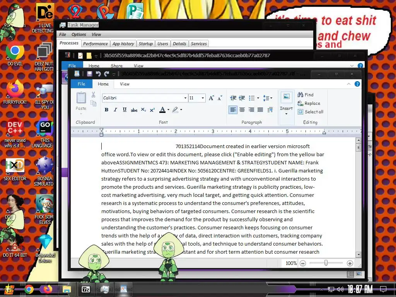396x297 pixels.
Task: Click the Grow font icon
Action: tap(211, 98)
